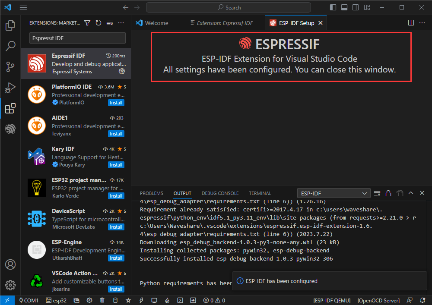Toggle the bottom Panel layout
Image resolution: width=432 pixels, height=305 pixels.
[x=344, y=7]
